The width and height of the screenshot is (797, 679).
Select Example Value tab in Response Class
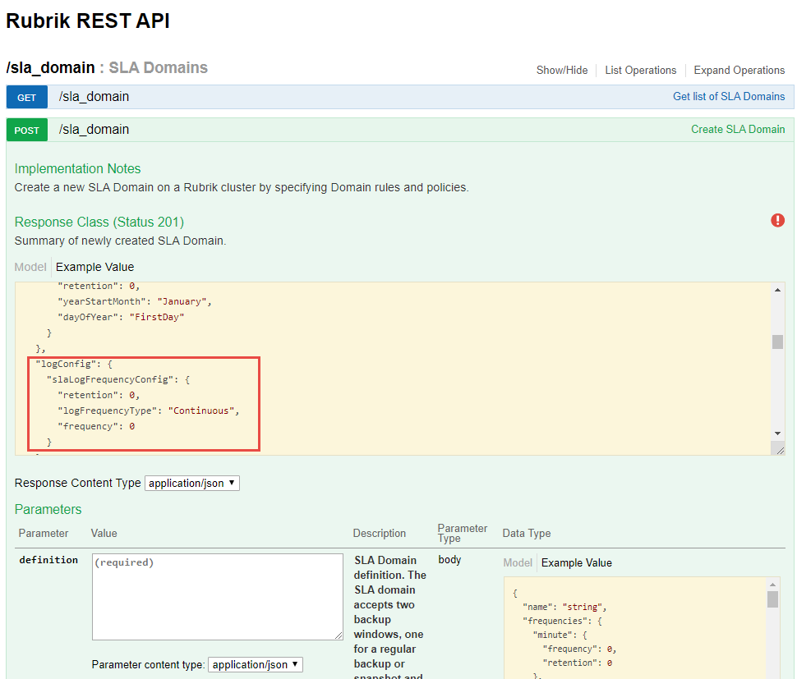click(x=95, y=267)
